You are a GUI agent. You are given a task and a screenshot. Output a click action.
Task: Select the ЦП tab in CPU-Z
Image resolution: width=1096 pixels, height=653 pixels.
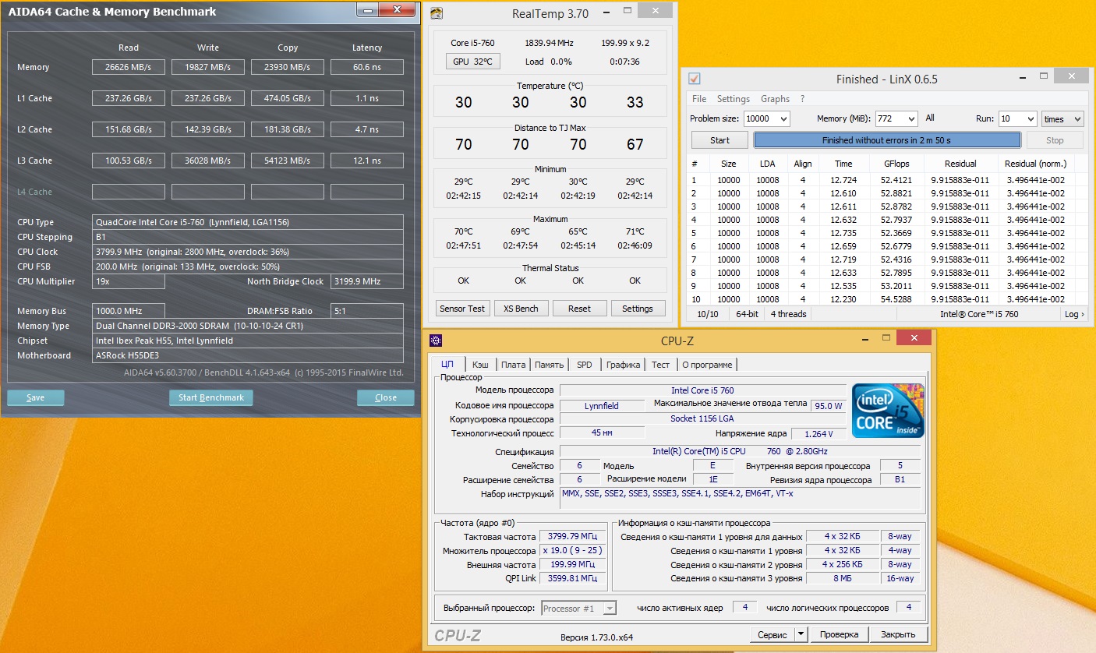coord(447,364)
